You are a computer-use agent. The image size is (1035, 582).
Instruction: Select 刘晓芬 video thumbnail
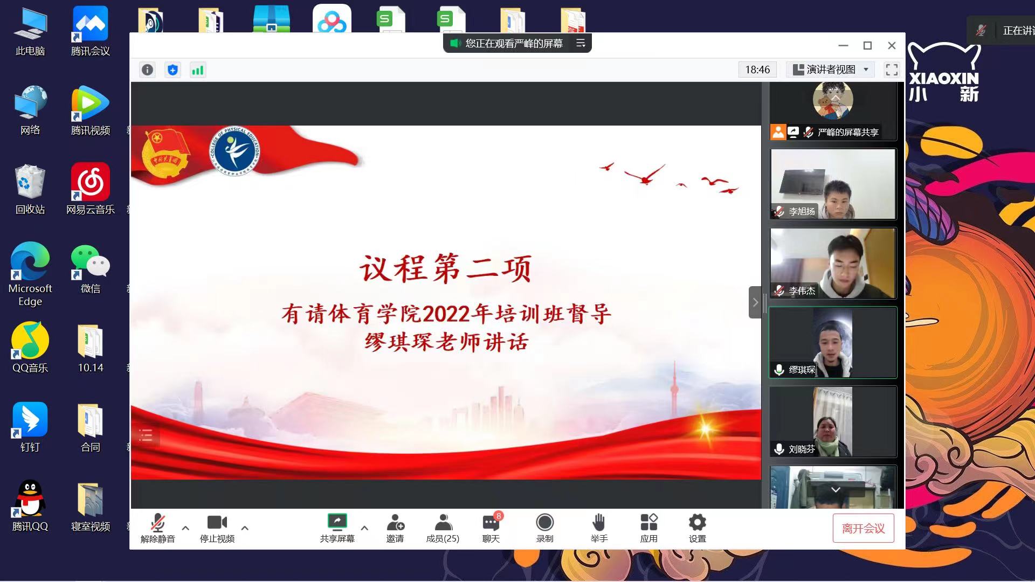point(833,421)
